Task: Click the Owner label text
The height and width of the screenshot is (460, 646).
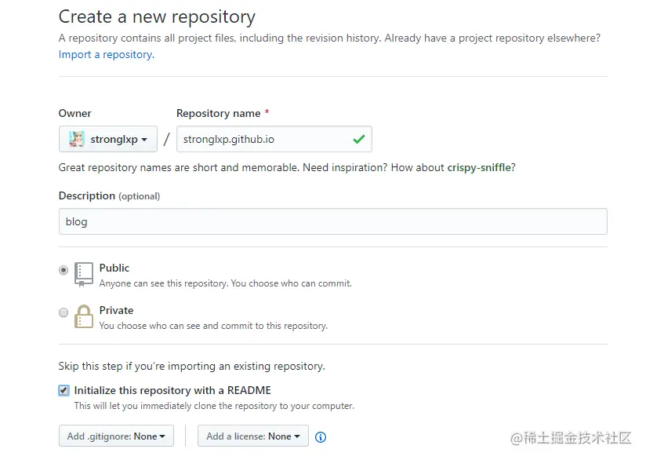Action: click(75, 114)
